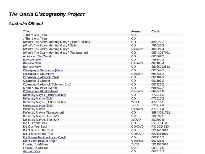Click "Dig Out Your Soul" CD+DVD row title
Image resolution: width=205 pixels, height=154 pixels.
pos(35,127)
